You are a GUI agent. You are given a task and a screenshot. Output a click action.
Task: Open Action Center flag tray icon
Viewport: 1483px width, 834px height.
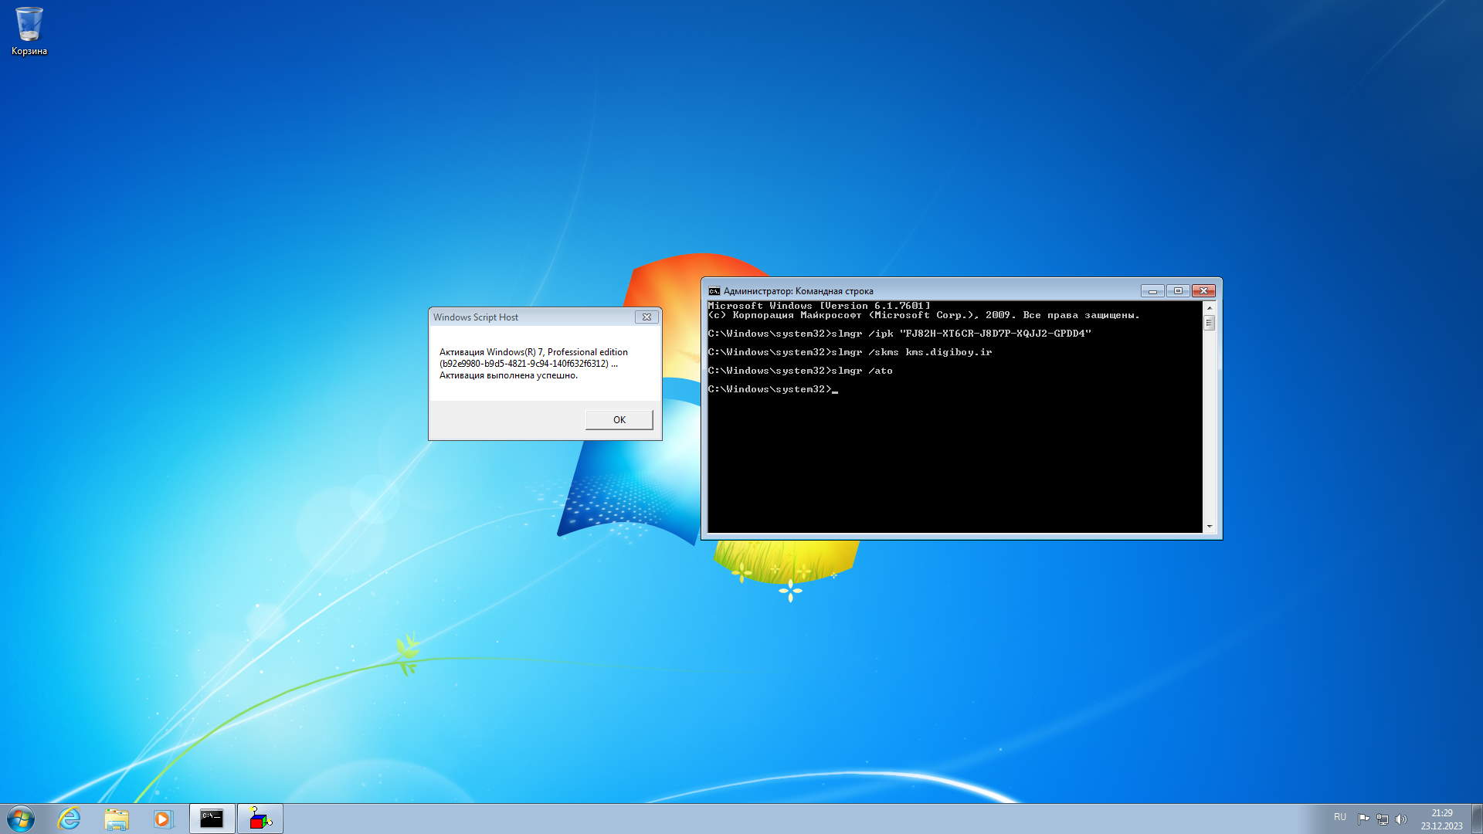click(1363, 819)
